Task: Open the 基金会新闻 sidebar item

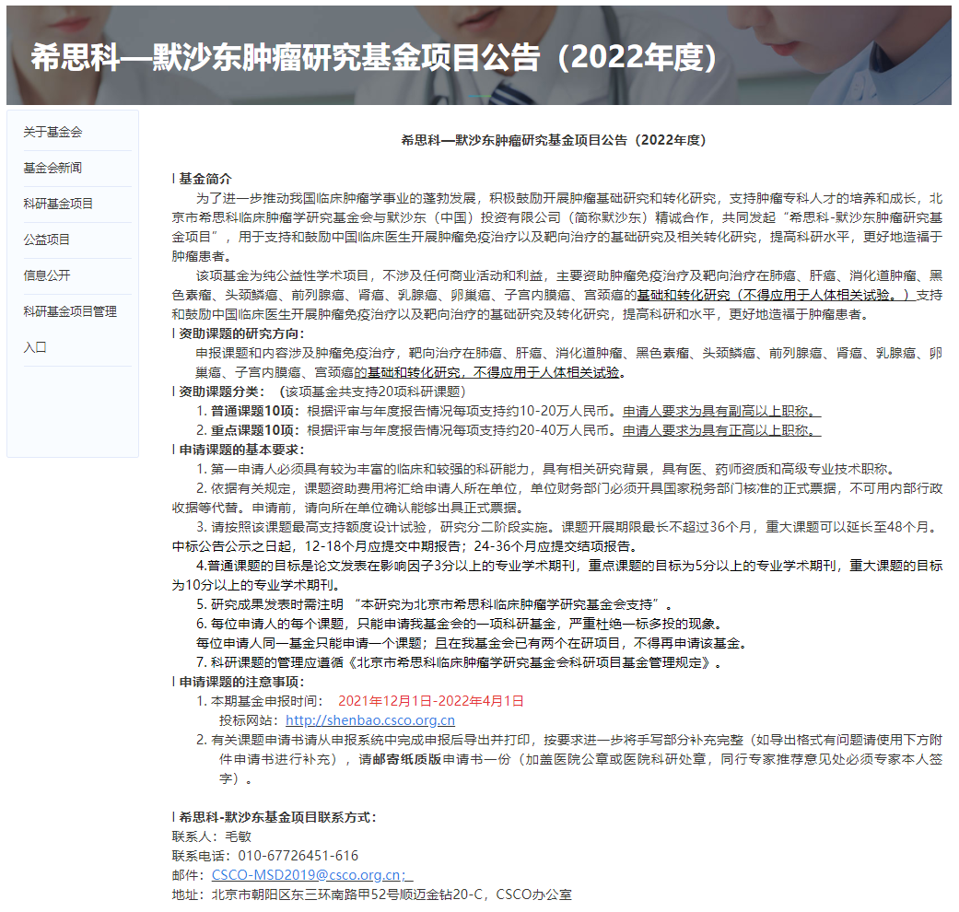Action: click(x=53, y=169)
